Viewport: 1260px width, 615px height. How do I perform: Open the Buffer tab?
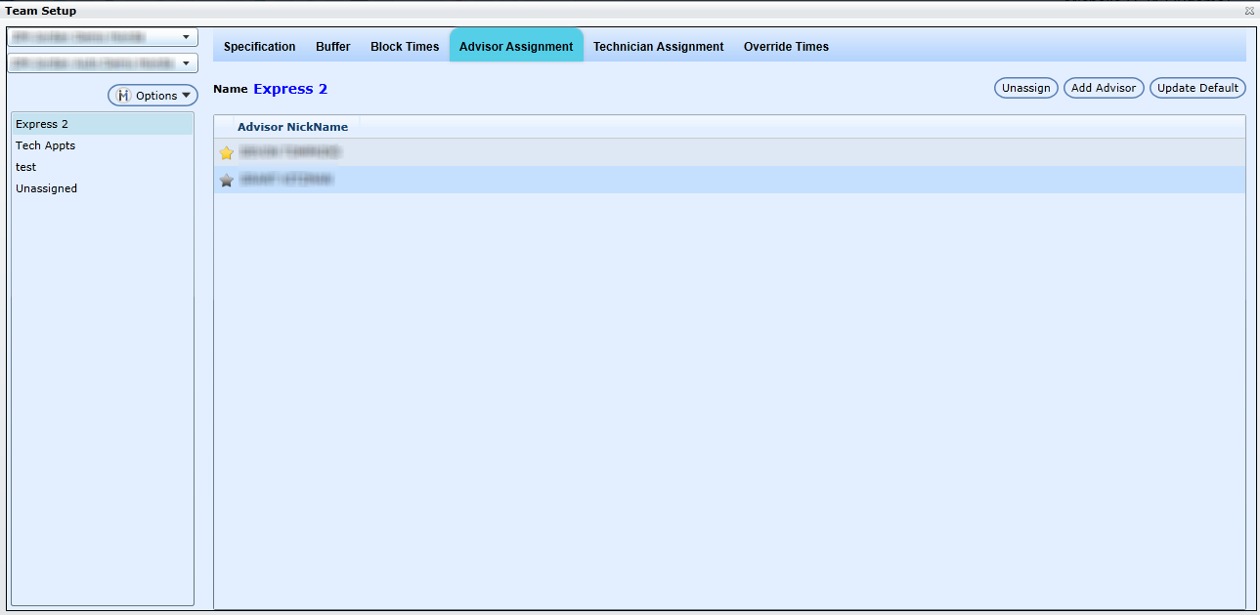coord(332,47)
